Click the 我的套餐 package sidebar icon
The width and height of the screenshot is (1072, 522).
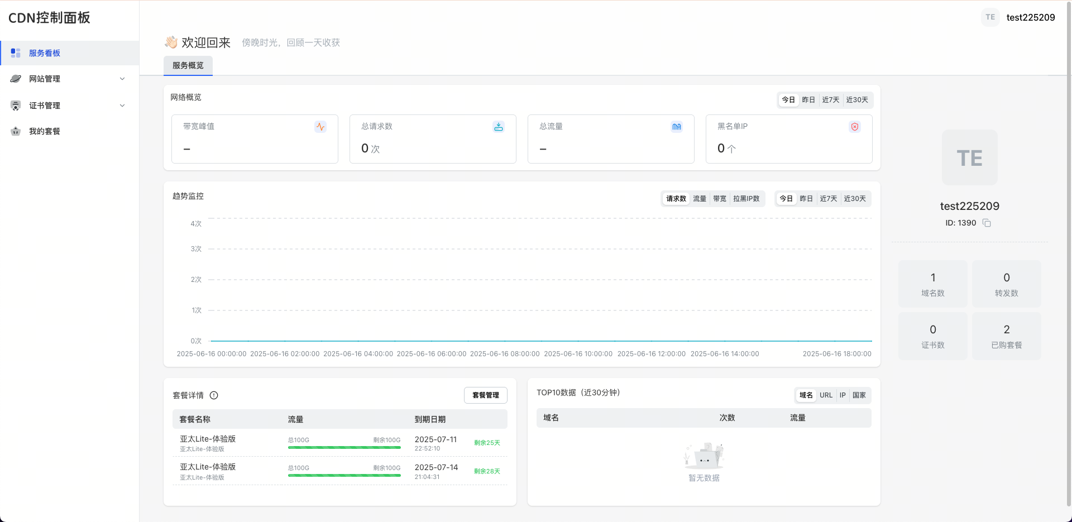tap(16, 131)
